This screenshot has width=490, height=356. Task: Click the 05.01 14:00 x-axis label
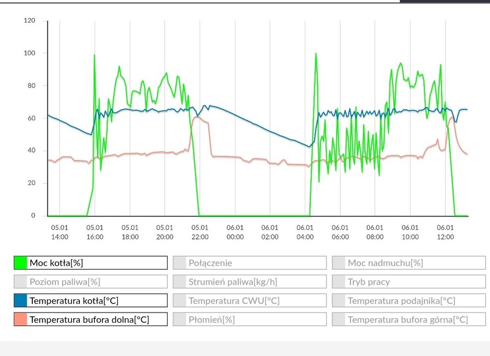pyautogui.click(x=60, y=232)
